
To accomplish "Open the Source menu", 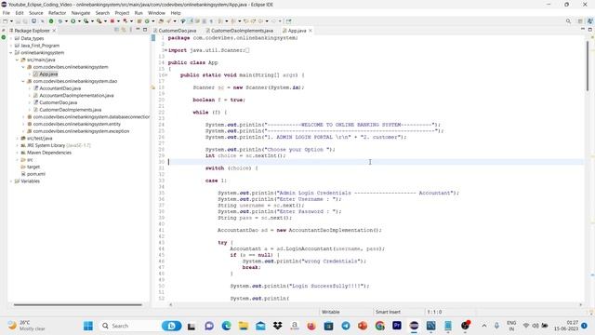I will 36,13.
